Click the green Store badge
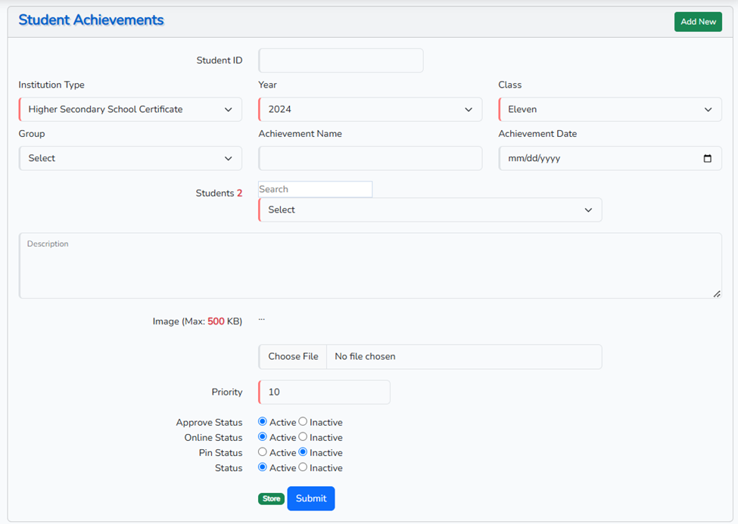The image size is (738, 524). tap(271, 499)
